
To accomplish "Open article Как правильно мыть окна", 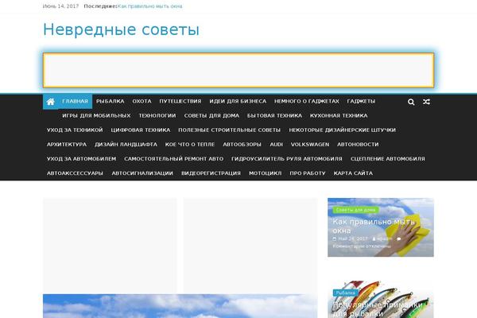I will [374, 226].
